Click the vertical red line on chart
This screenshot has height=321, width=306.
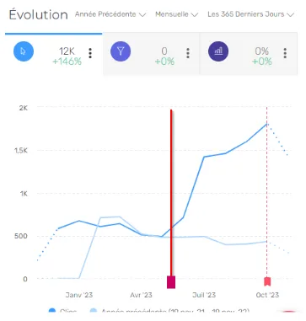[x=171, y=193]
